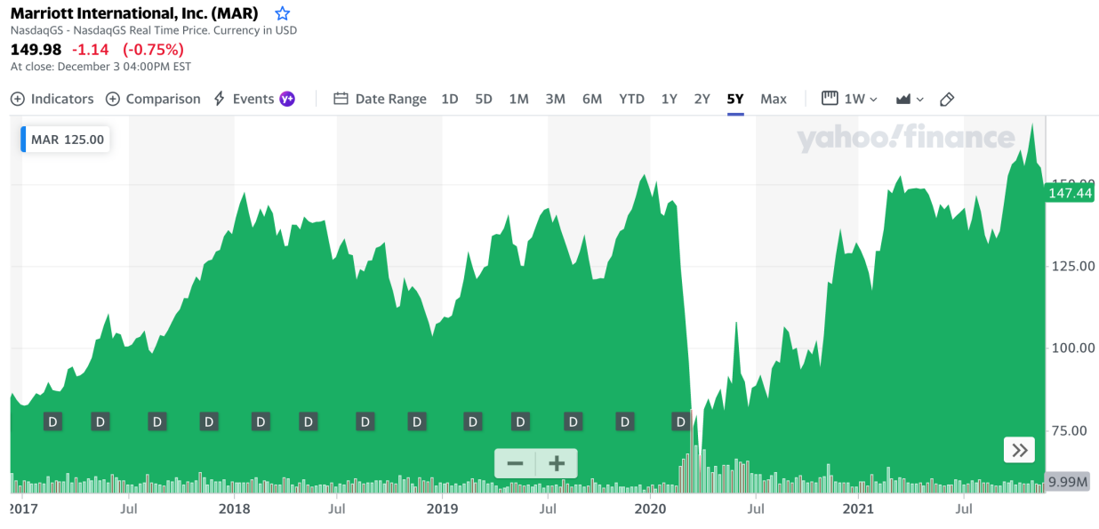Switch to the 1Y range
Screen dimensions: 1099x529
pos(669,99)
